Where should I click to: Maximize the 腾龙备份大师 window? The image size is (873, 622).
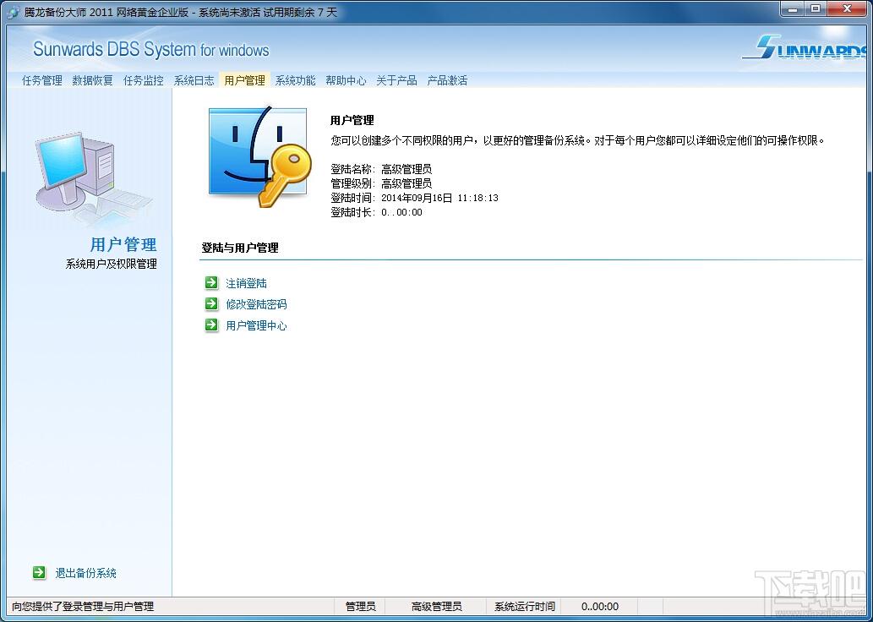point(815,8)
